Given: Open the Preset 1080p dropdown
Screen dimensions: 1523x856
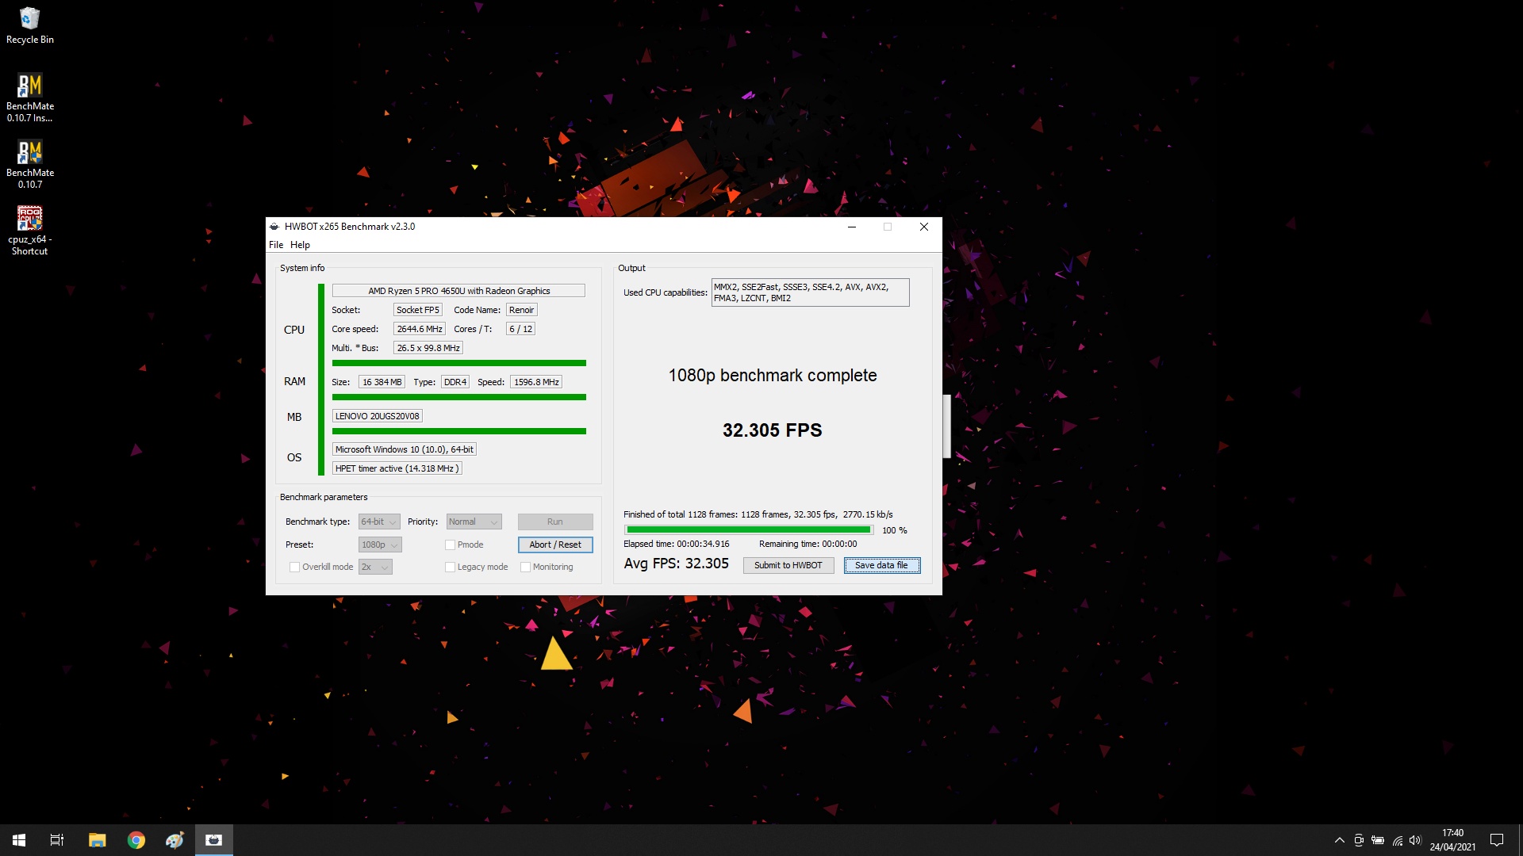Looking at the screenshot, I should (380, 545).
